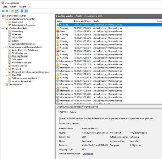
Task: Select Administrative Ereignisse filter view
Action: point(23,25)
